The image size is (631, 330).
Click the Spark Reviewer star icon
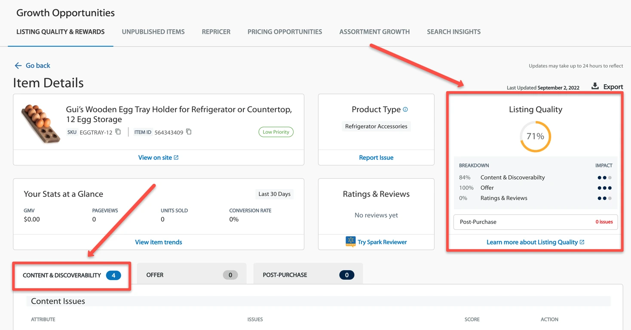[x=350, y=241]
